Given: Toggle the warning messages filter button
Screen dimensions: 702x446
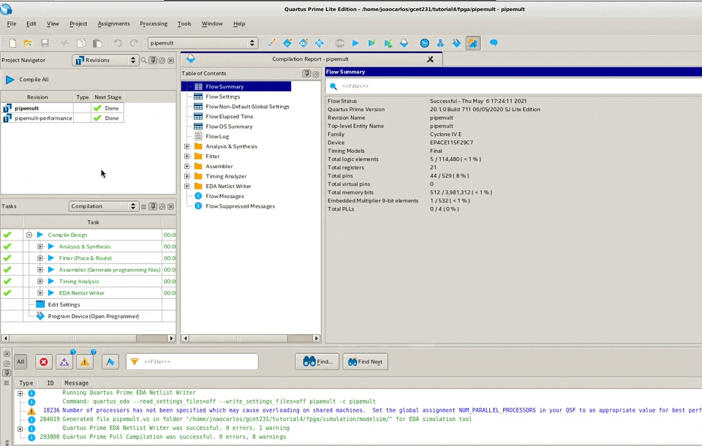Looking at the screenshot, I should [85, 362].
